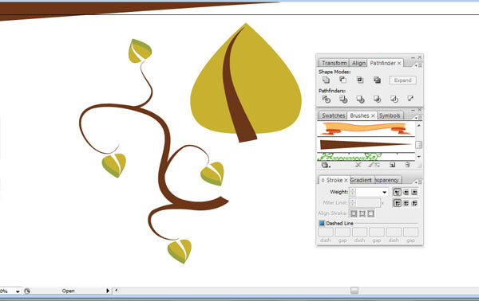Select the Butt Cap stroke option
Viewport: 479px width, 301px height.
(x=397, y=192)
